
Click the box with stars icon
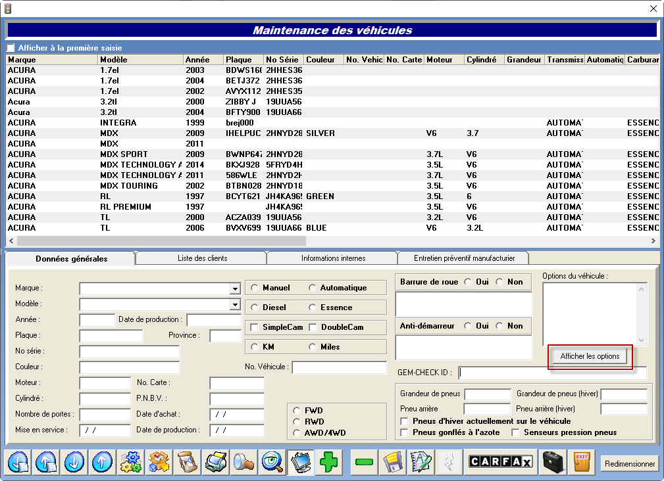coord(159,462)
